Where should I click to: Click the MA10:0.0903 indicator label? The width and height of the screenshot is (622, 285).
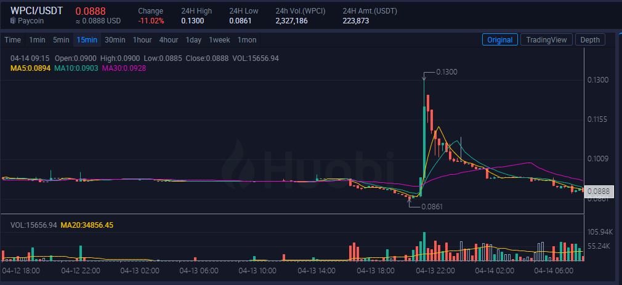click(x=76, y=68)
